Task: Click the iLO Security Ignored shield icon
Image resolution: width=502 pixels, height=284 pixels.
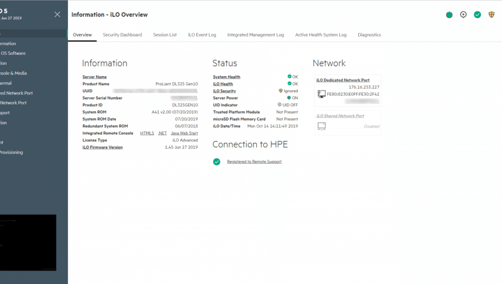Action: tap(281, 91)
